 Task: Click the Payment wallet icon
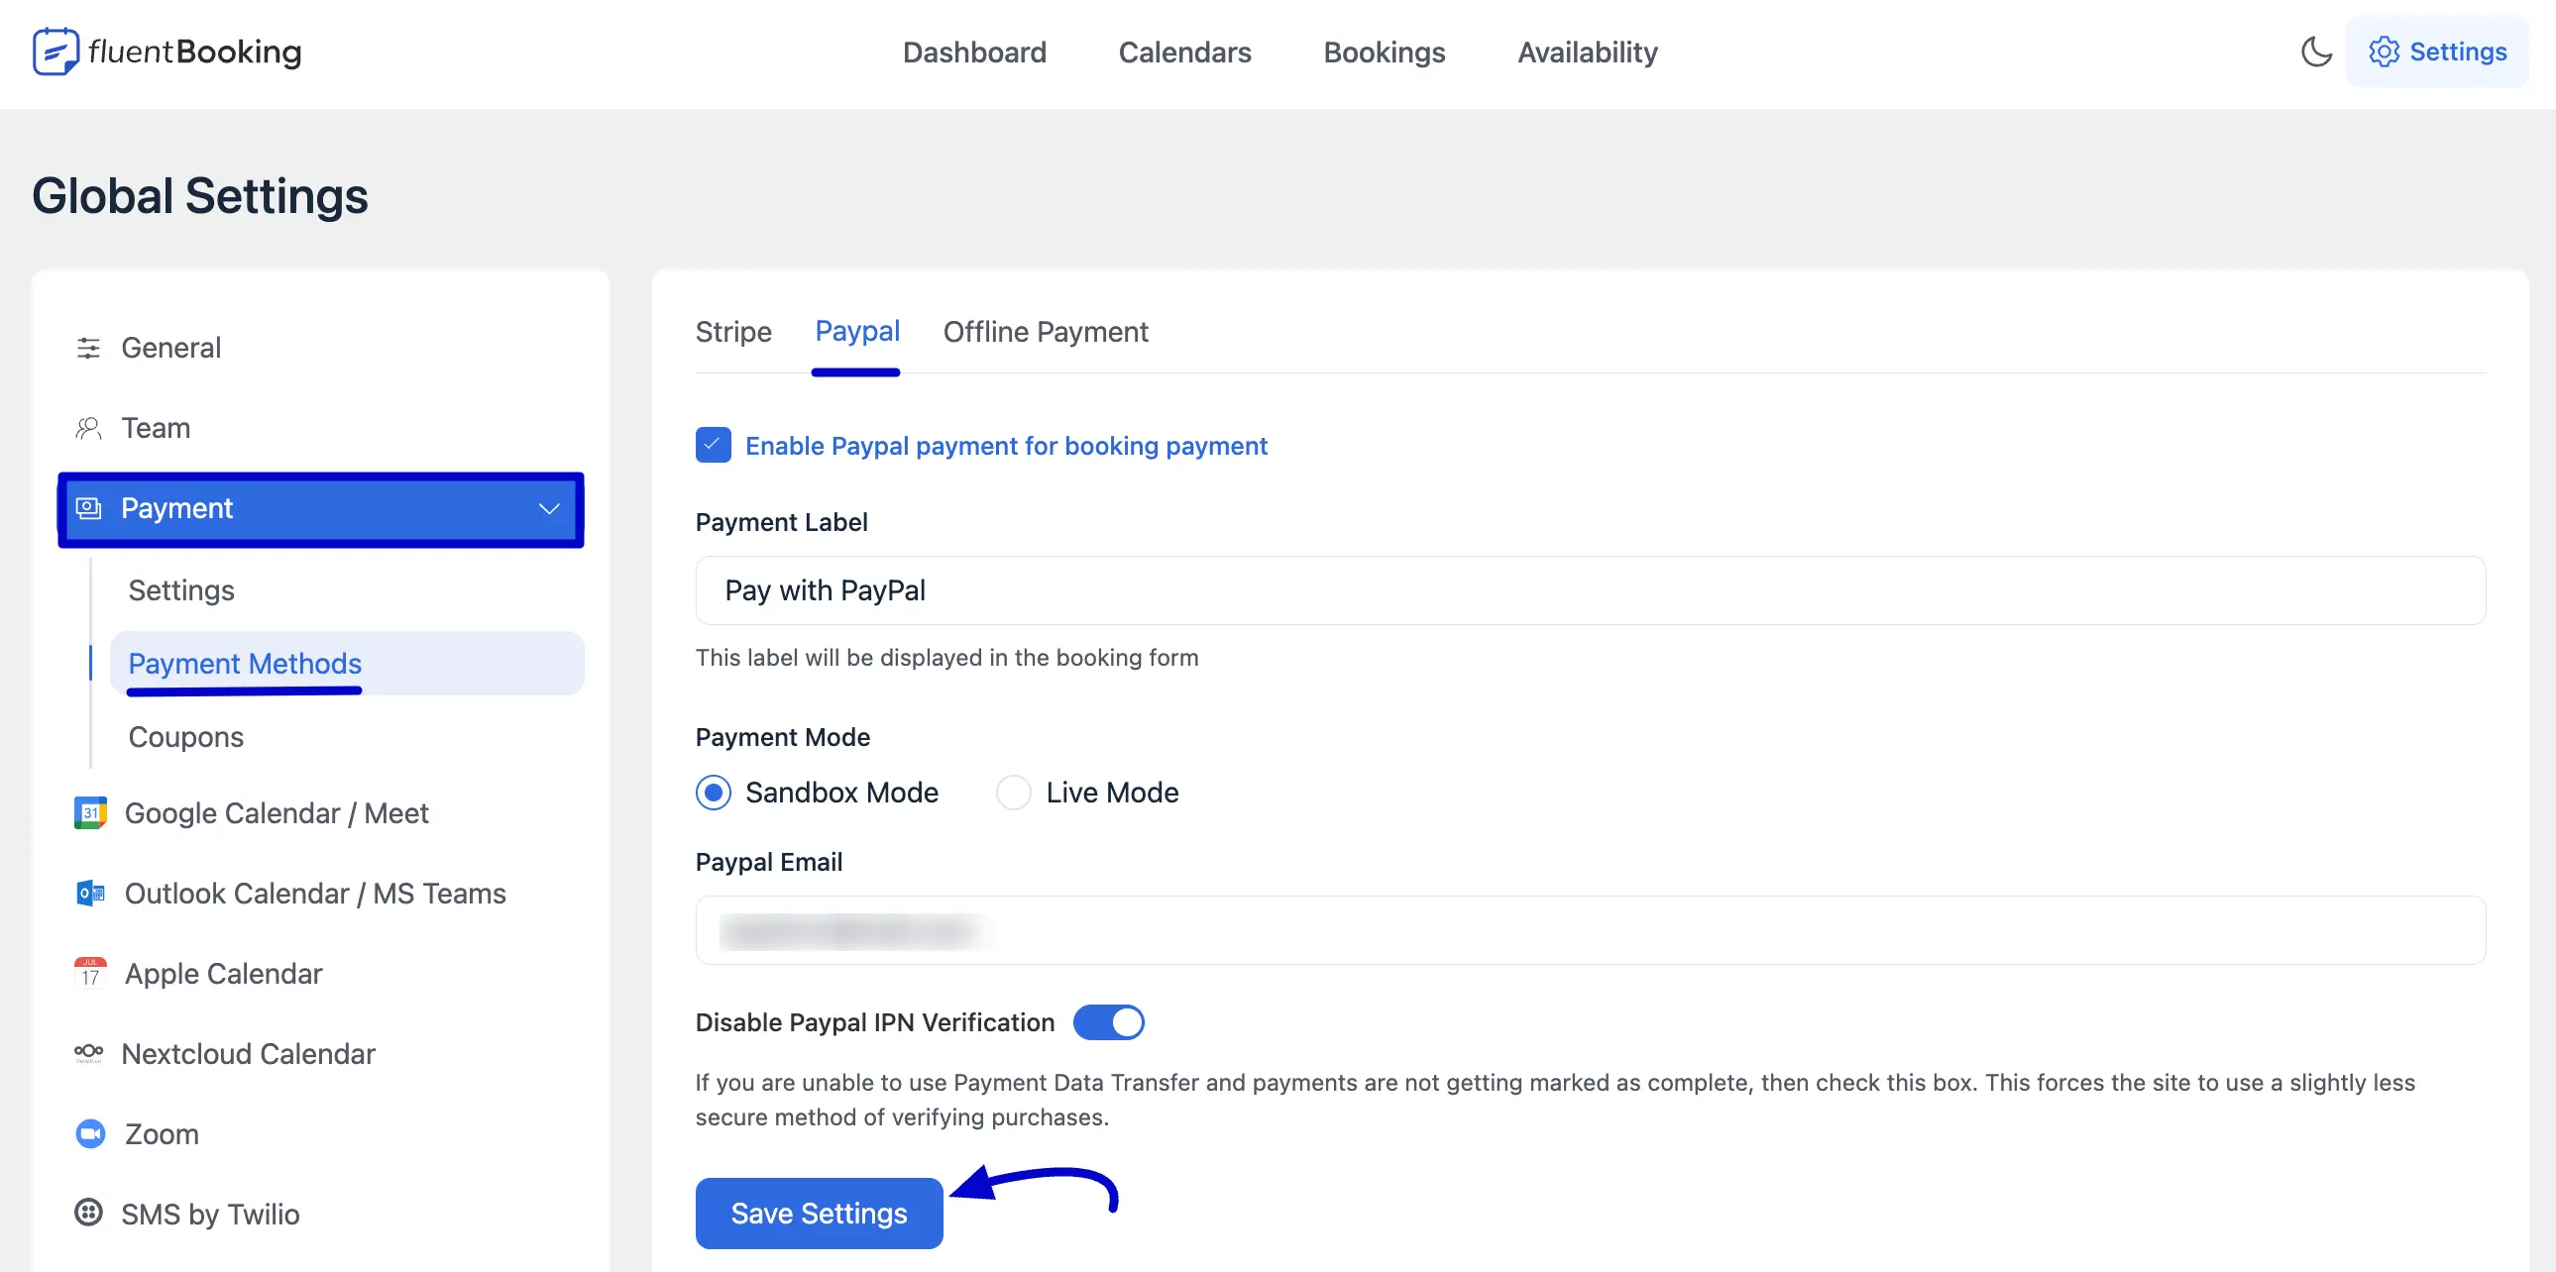(x=88, y=508)
